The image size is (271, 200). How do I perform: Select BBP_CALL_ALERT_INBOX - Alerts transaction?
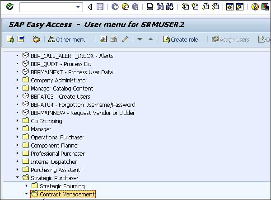coord(72,56)
